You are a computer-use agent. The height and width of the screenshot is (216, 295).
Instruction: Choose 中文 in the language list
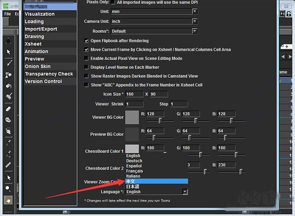(156, 181)
